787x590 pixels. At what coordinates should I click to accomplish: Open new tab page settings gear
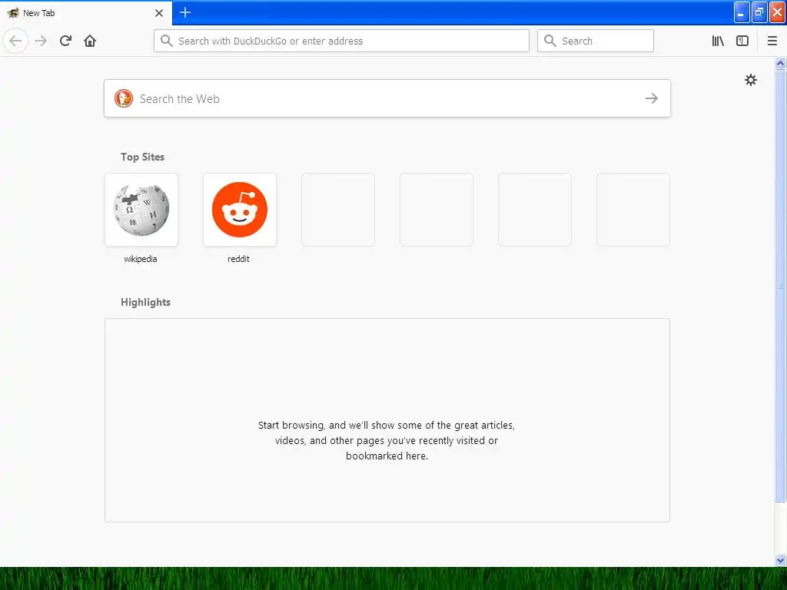(x=750, y=80)
